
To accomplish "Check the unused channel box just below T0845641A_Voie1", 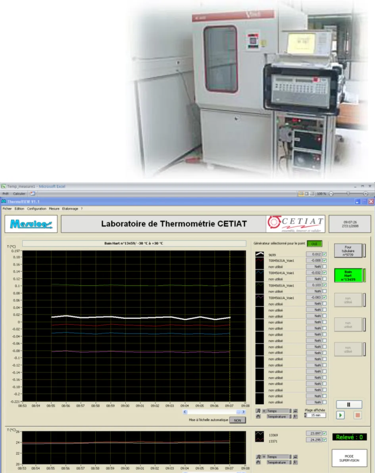I will [x=324, y=279].
